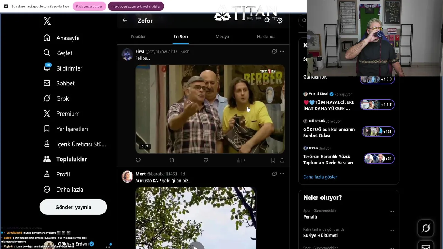Open settings gear in Zefor header
Viewport: 443px width, 249px height.
pyautogui.click(x=280, y=20)
